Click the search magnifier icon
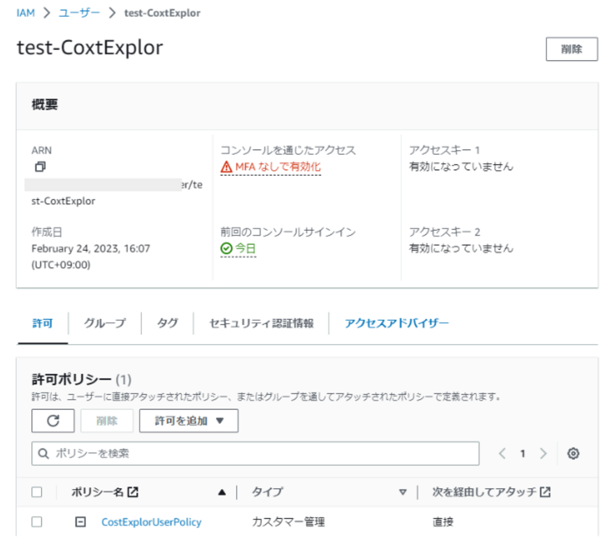 tap(44, 453)
